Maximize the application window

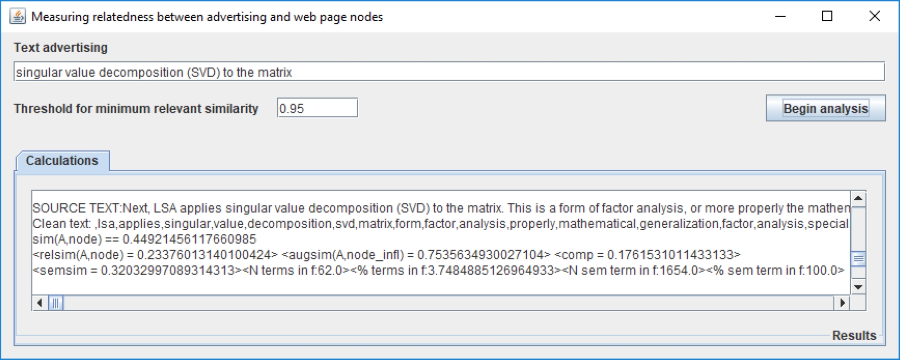pos(827,16)
